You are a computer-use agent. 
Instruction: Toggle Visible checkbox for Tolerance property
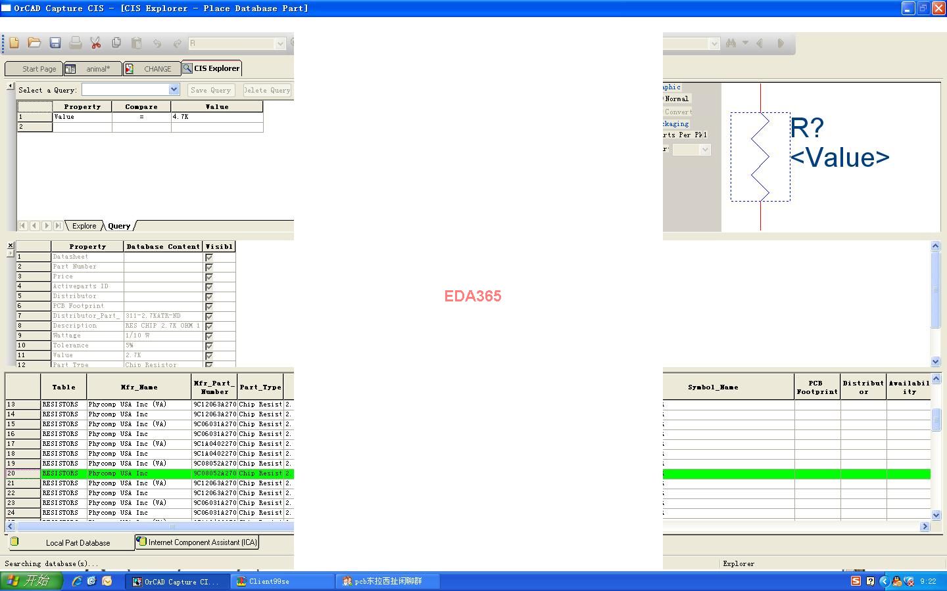tap(209, 346)
